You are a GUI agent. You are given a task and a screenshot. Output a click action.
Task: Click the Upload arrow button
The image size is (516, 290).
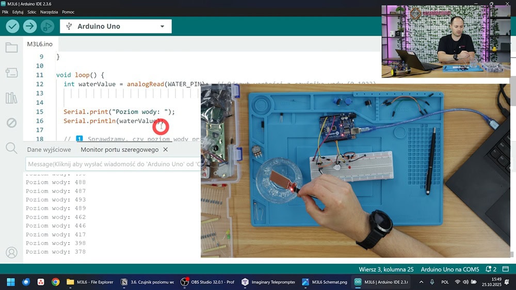click(30, 26)
